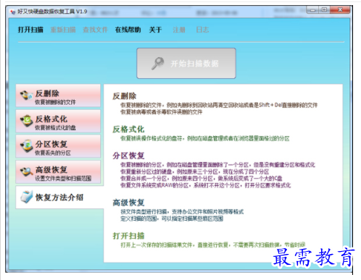
Task: Choose the 分区恢复 partition recovery button
Action: click(x=58, y=146)
